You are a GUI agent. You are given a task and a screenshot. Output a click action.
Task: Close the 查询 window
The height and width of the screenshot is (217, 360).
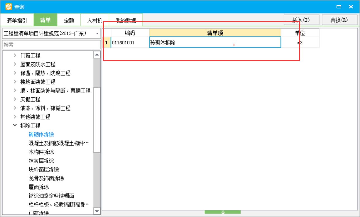coord(351,7)
